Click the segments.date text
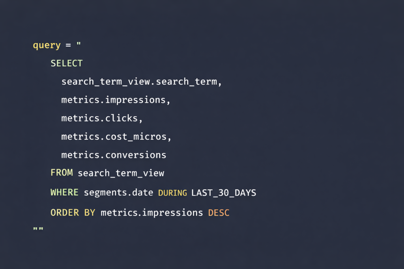404x269 pixels. pos(118,193)
